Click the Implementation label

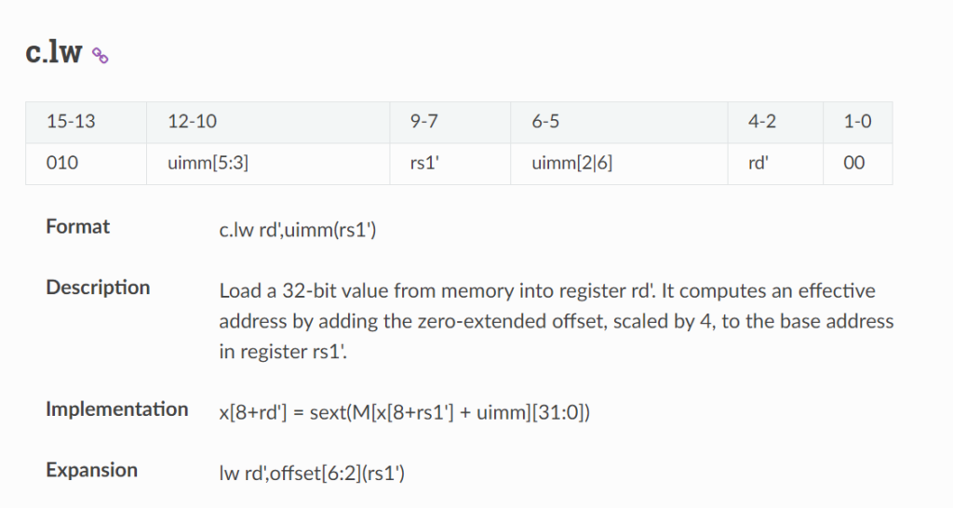(x=116, y=409)
